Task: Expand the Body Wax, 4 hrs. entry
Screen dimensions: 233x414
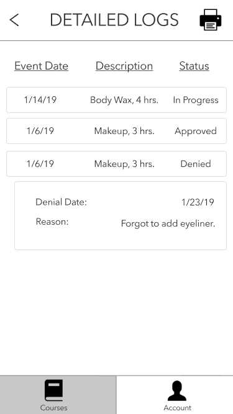Action: coord(117,100)
